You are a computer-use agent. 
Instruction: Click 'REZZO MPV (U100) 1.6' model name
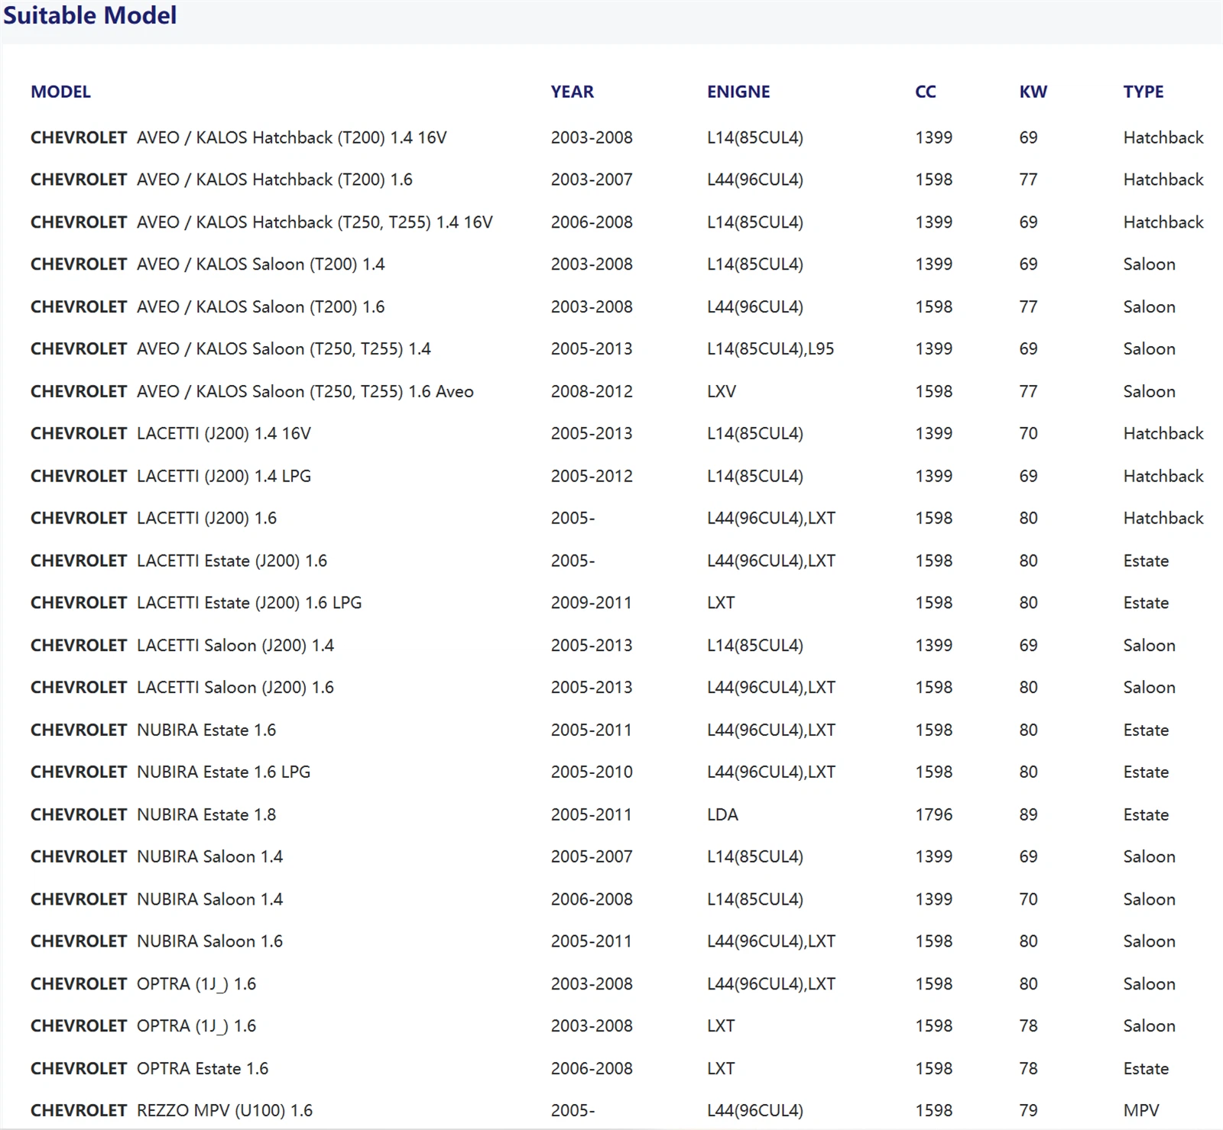click(225, 1111)
